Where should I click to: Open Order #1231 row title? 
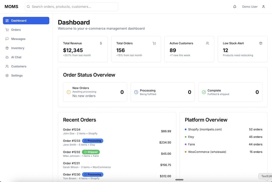[71, 163]
